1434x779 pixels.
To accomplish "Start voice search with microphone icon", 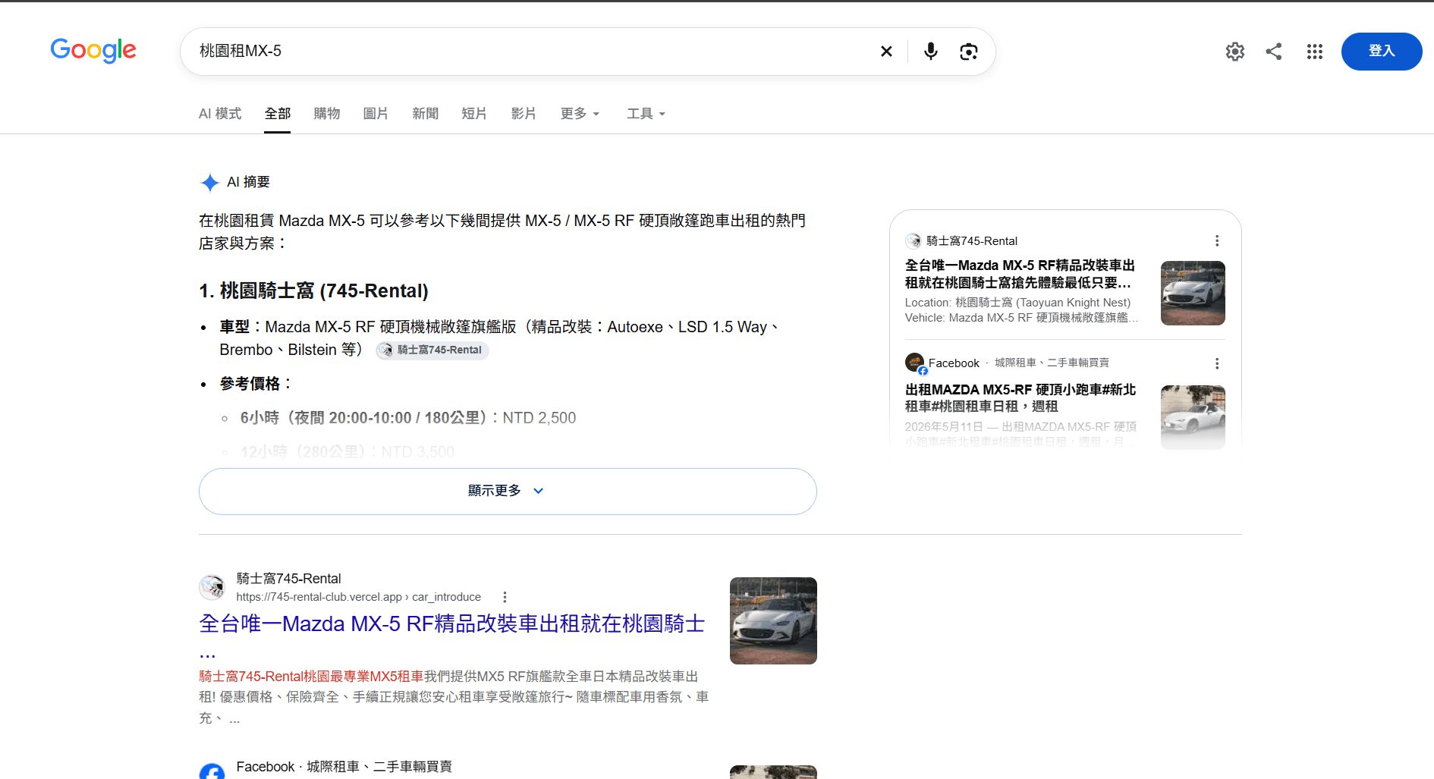I will (x=930, y=52).
